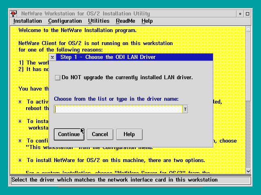Viewport: 261px width, 195px height.
Task: Click the vertical scrollbar thumb
Action: tap(248, 67)
